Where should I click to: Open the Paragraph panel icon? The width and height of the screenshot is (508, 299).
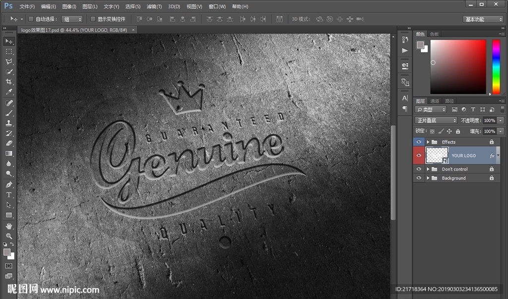pyautogui.click(x=405, y=108)
